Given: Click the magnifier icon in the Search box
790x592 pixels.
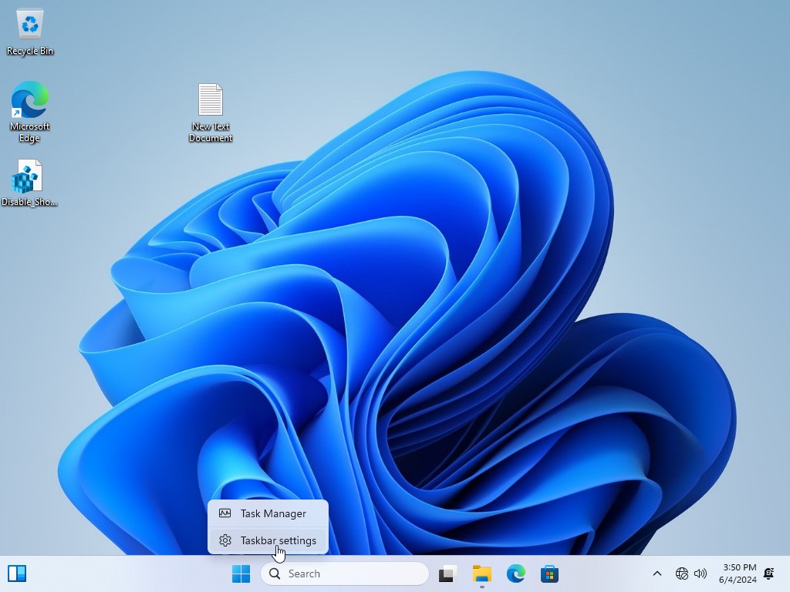Looking at the screenshot, I should tap(275, 573).
